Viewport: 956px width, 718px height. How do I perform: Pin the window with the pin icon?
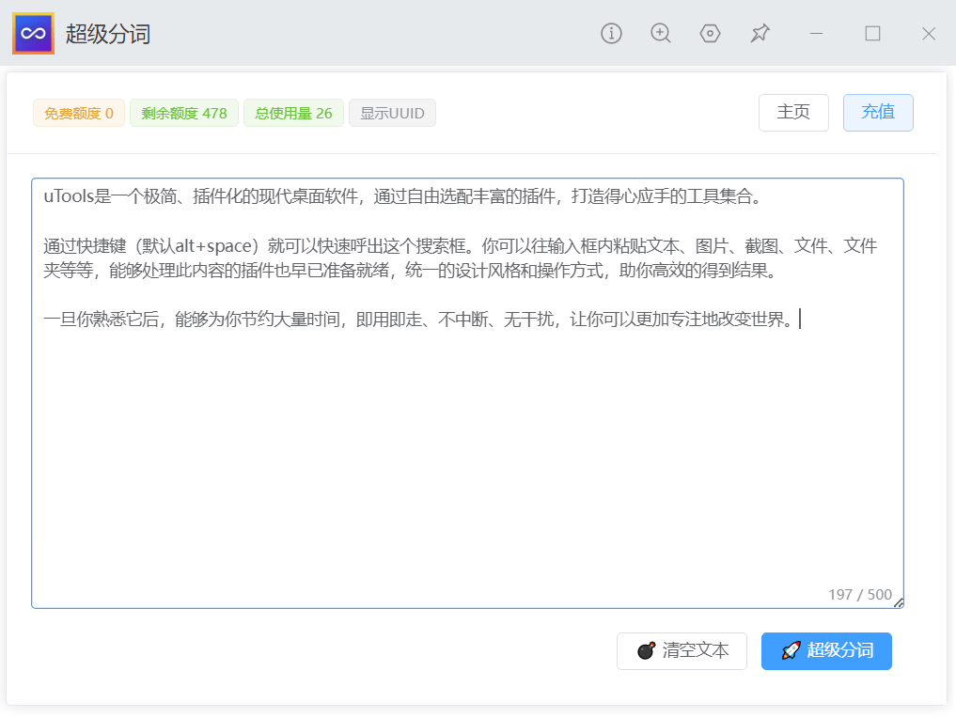pyautogui.click(x=760, y=34)
